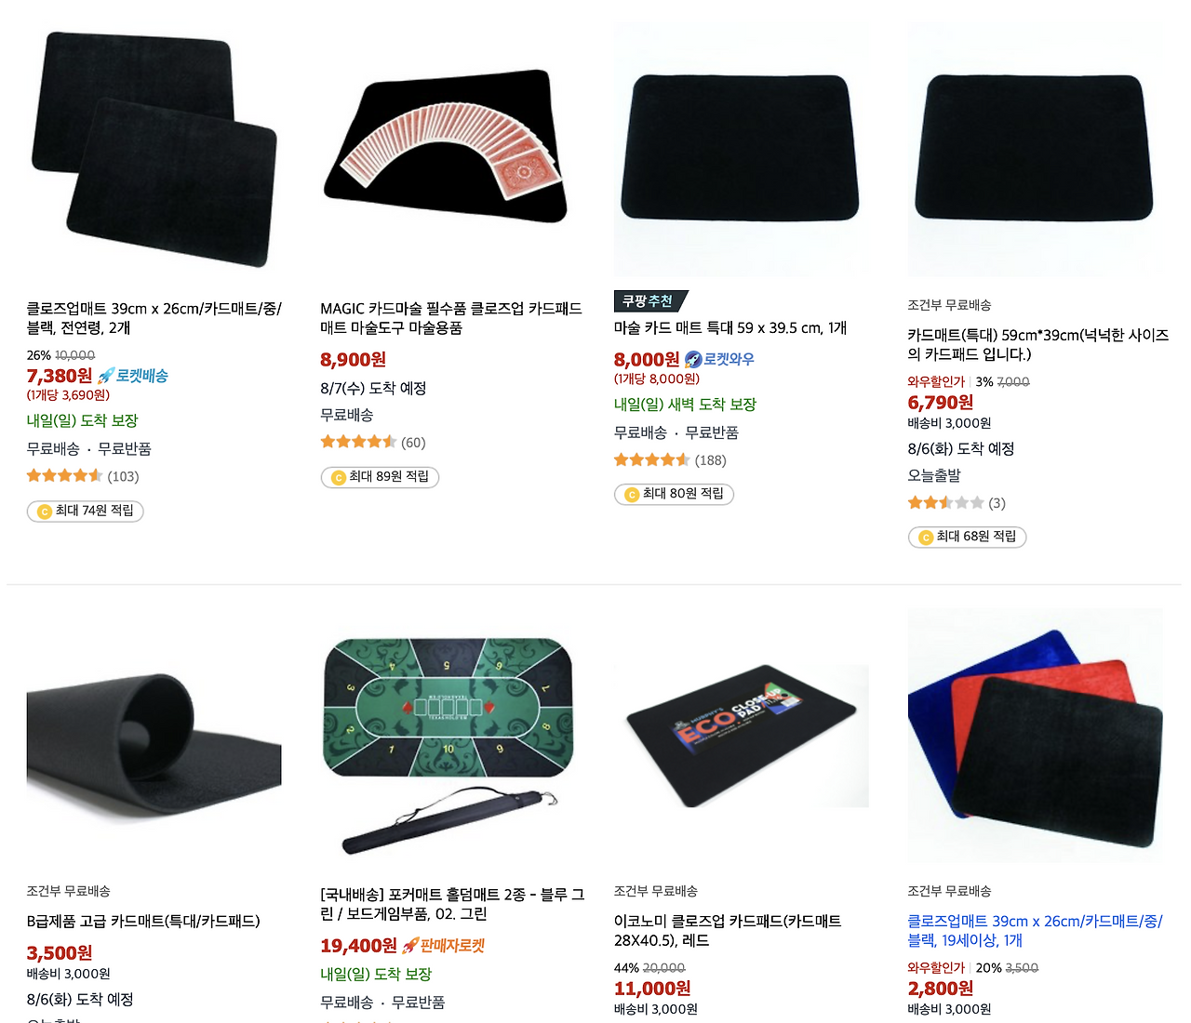Click the star rating with 60 reviews
1191x1023 pixels.
click(x=358, y=442)
